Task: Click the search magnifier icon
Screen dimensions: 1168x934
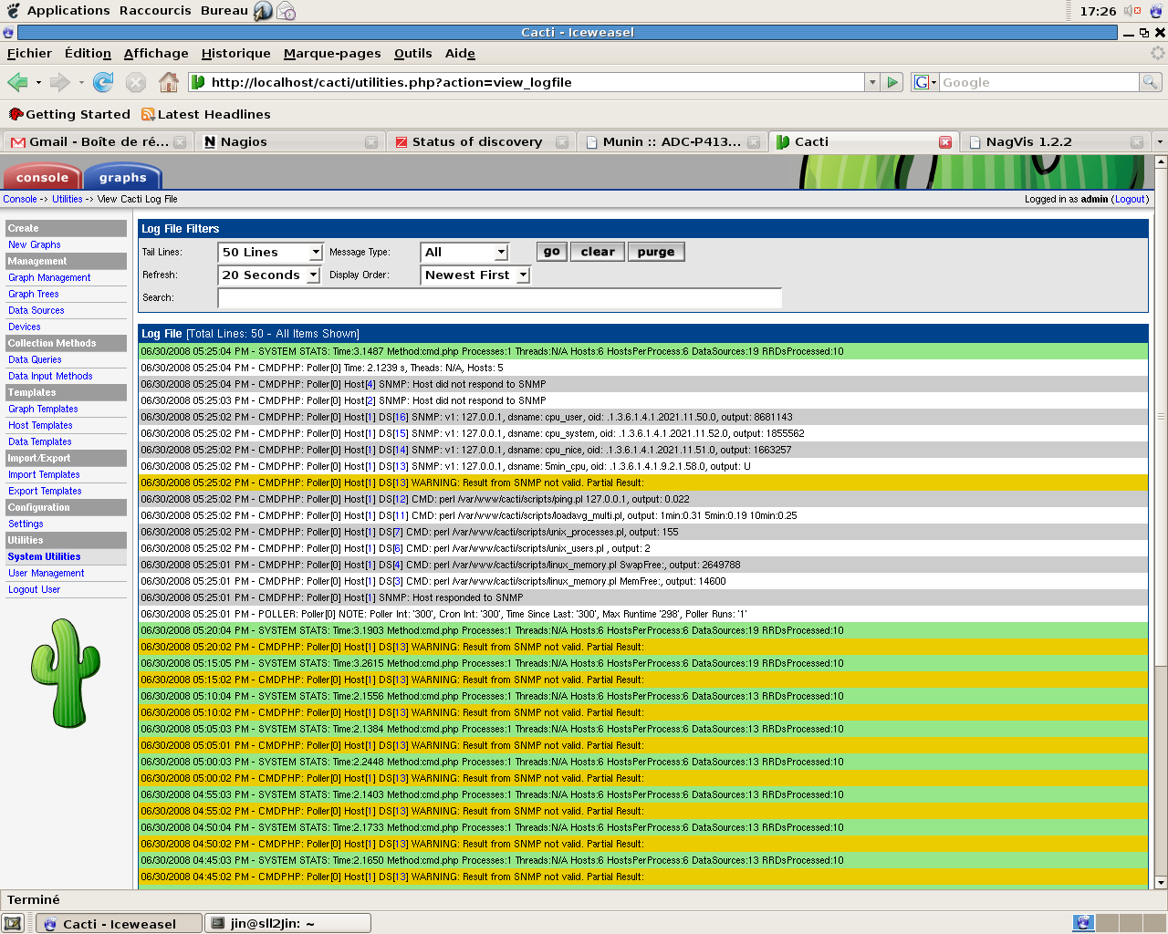Action: [1151, 82]
